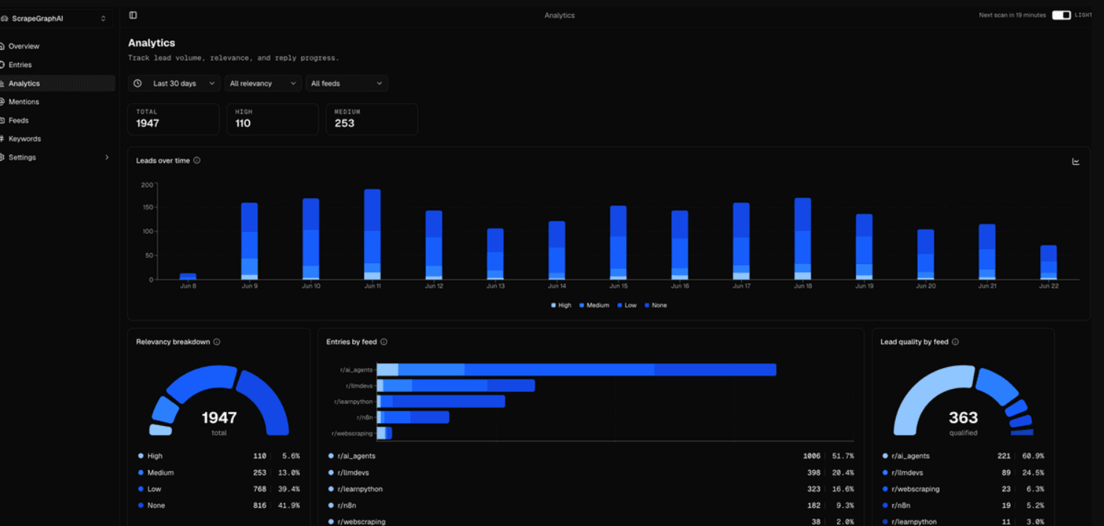Click info icon beside Entries by feed
This screenshot has height=526, width=1104.
coord(383,342)
